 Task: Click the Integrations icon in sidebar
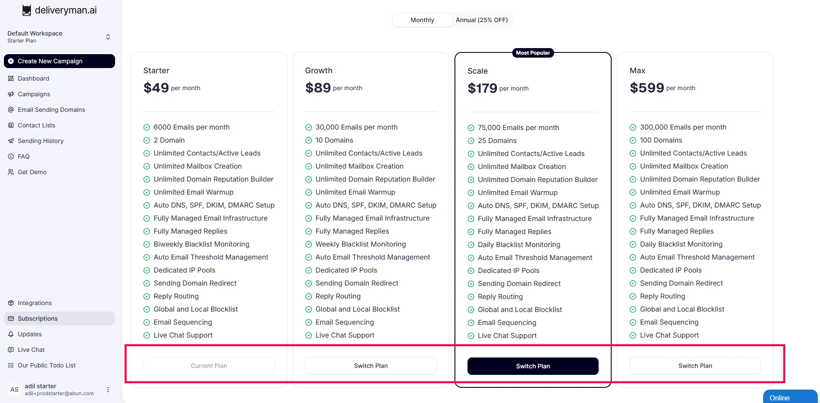tap(11, 303)
